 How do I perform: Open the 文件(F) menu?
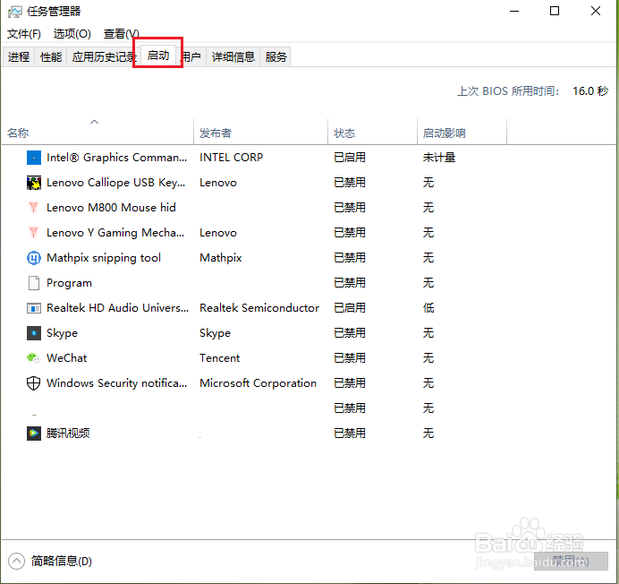pyautogui.click(x=24, y=34)
